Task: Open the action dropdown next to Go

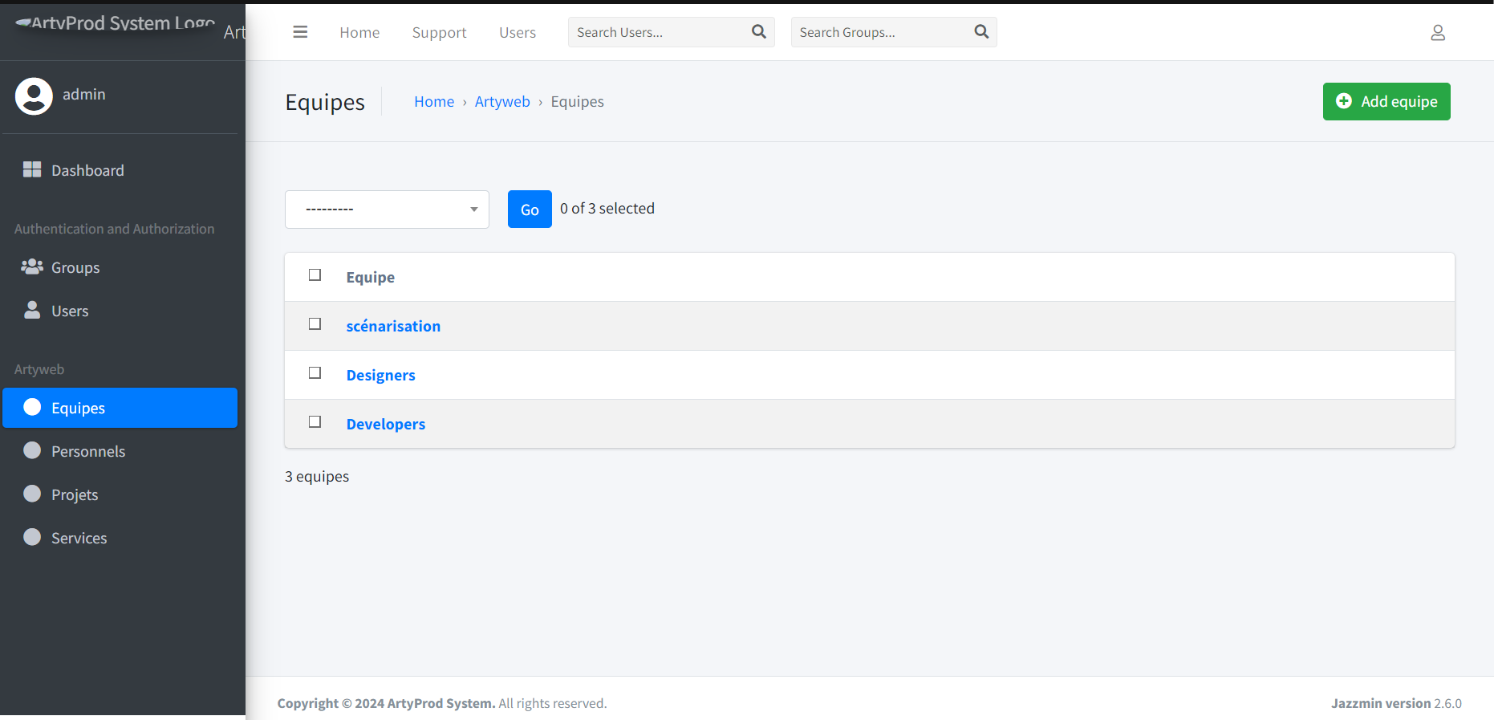Action: 387,209
